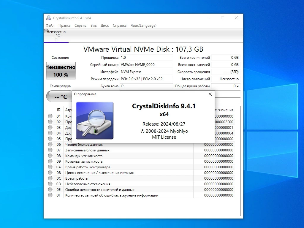Viewport: 304px width, 228px height.
Task: Select row Чтение блоков данных
Action: (141, 145)
